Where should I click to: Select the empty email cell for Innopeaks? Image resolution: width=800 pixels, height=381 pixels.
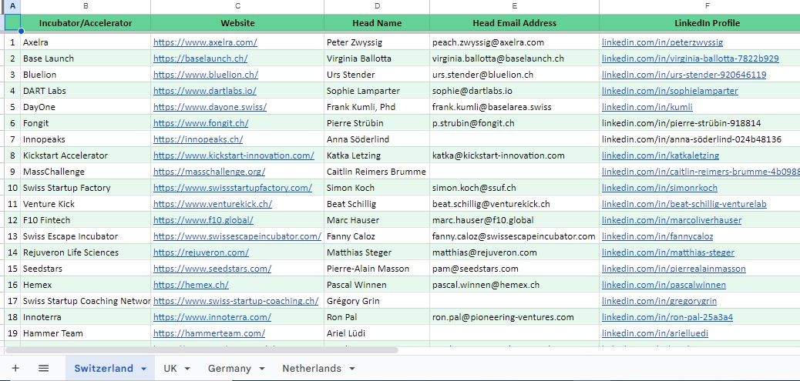514,139
